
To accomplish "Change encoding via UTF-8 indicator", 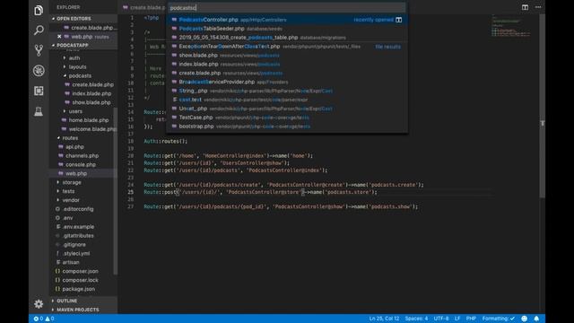I will (x=441, y=319).
